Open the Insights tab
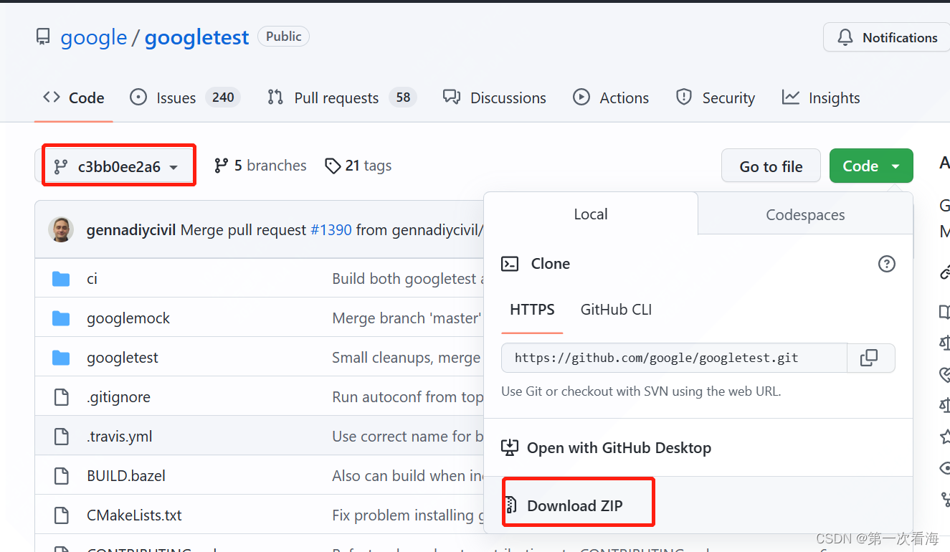 (820, 97)
